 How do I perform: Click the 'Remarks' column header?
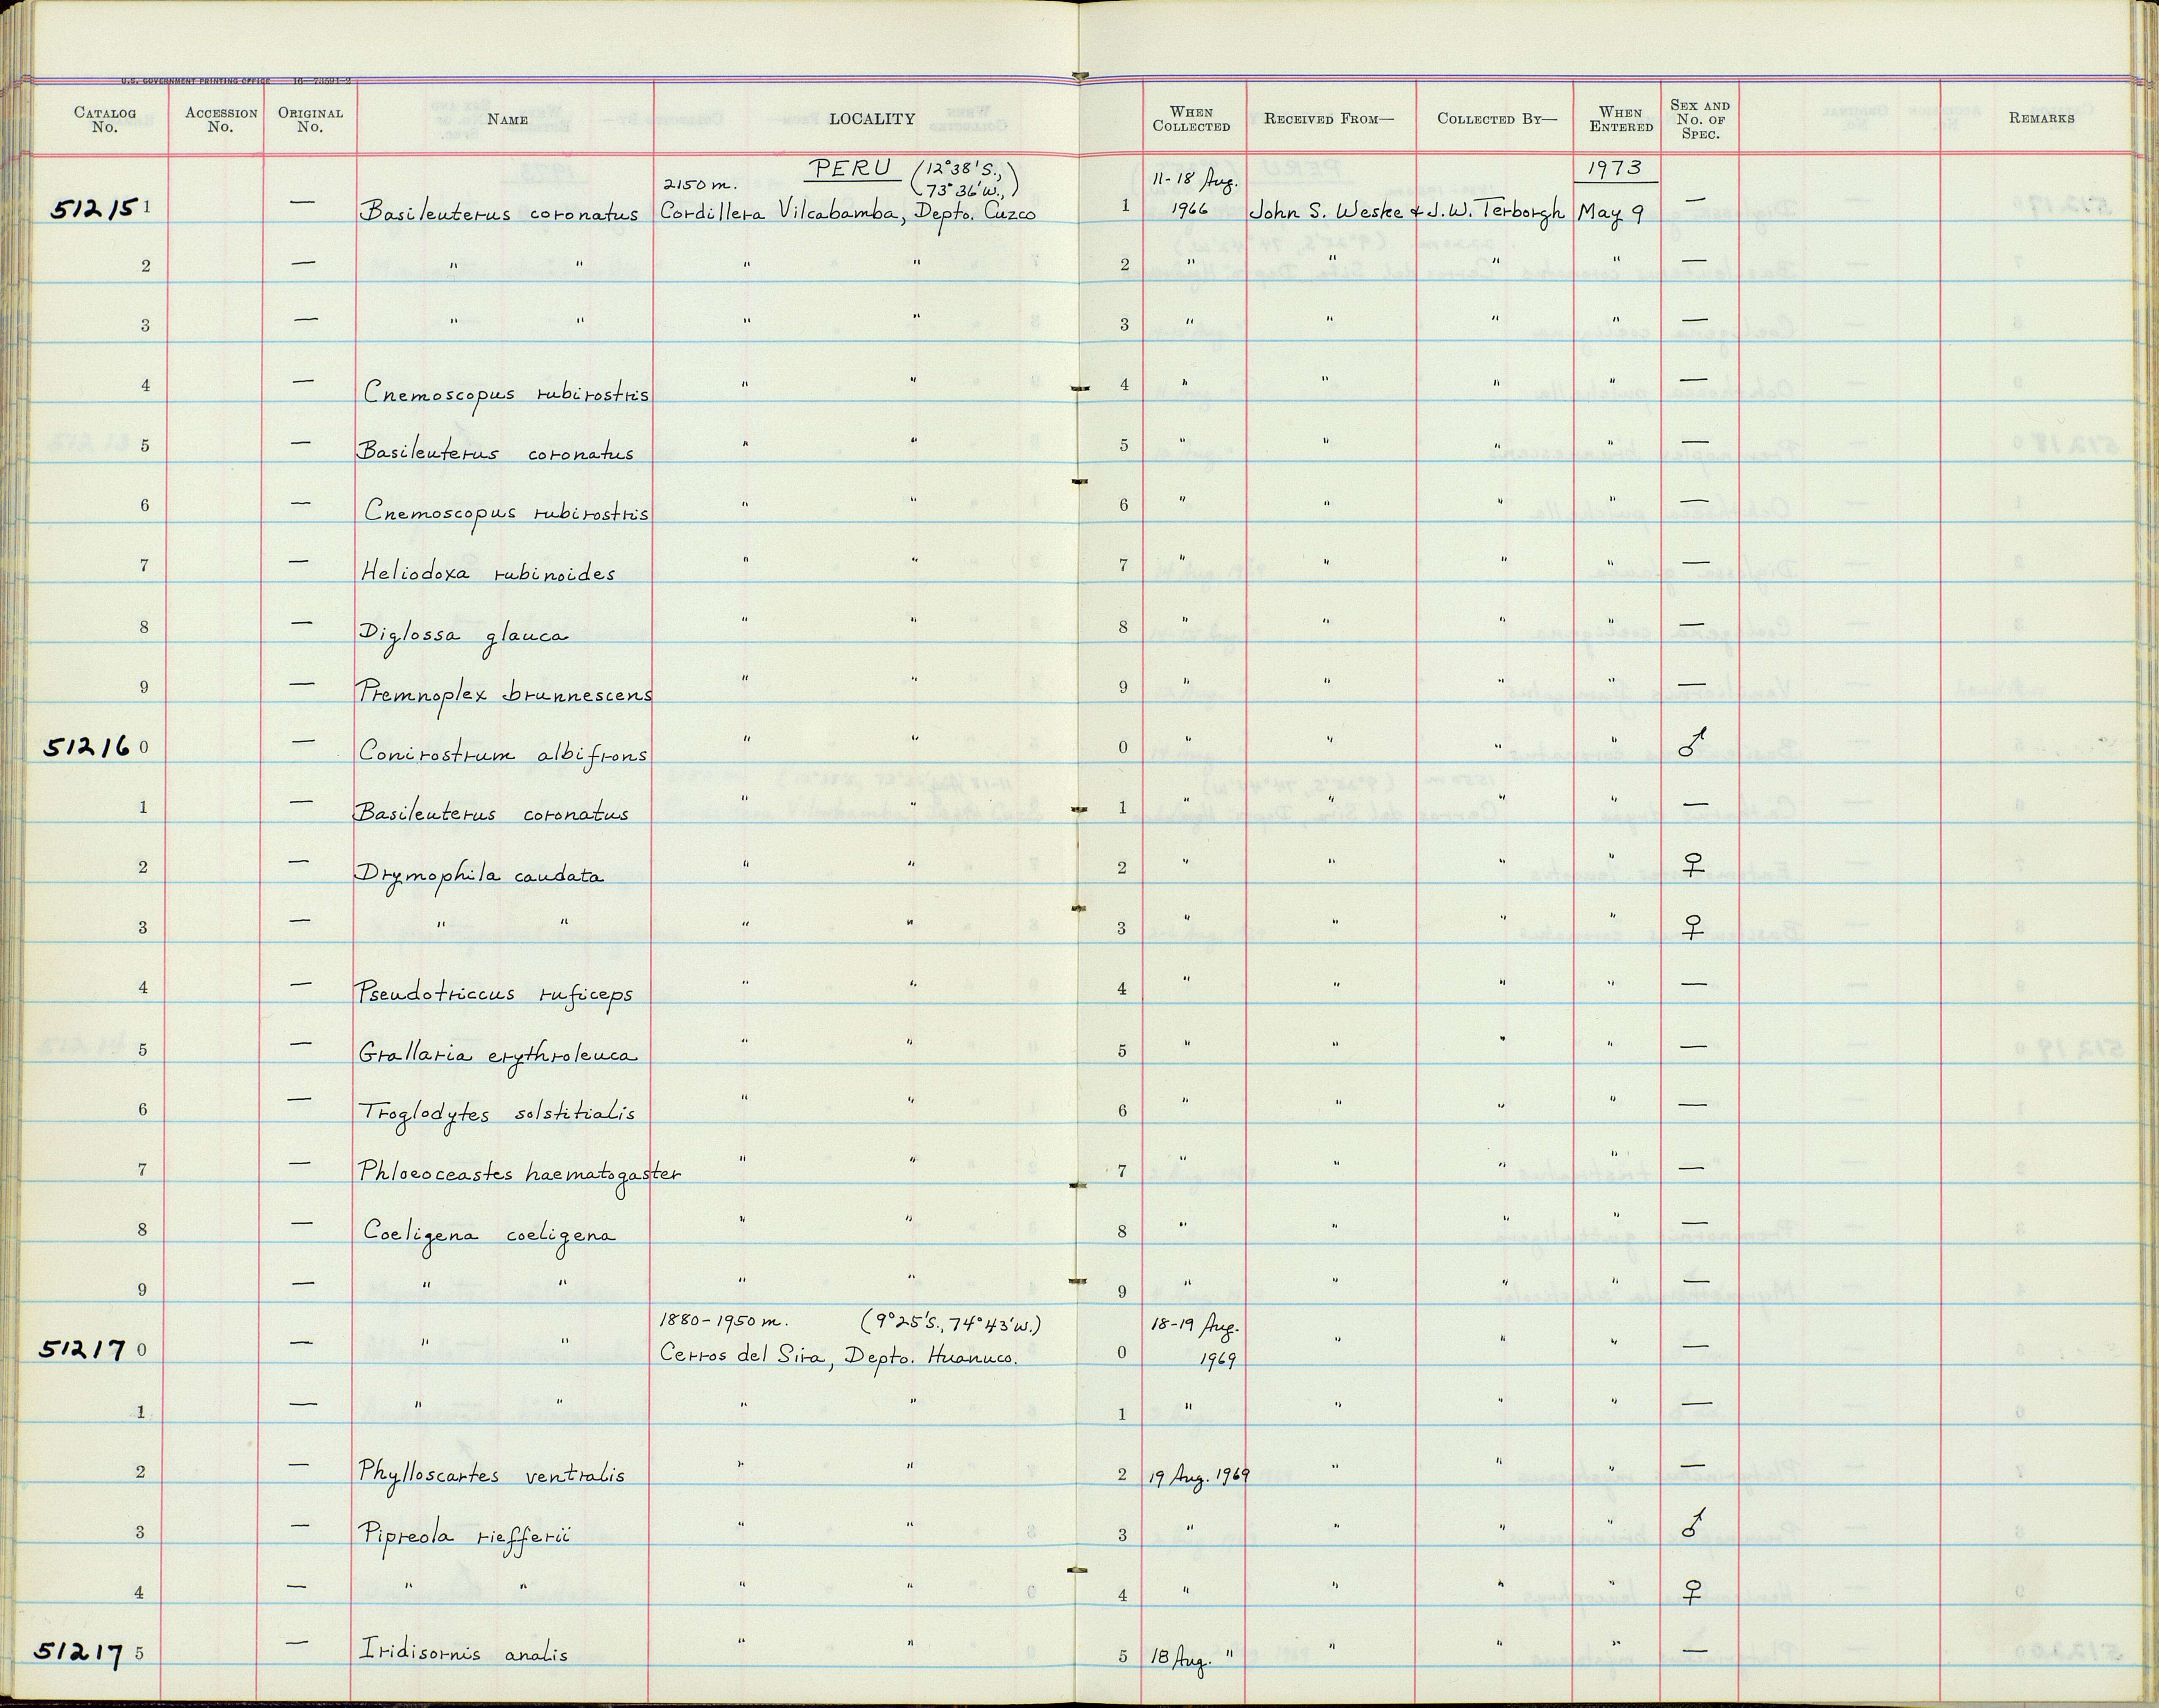[2041, 118]
